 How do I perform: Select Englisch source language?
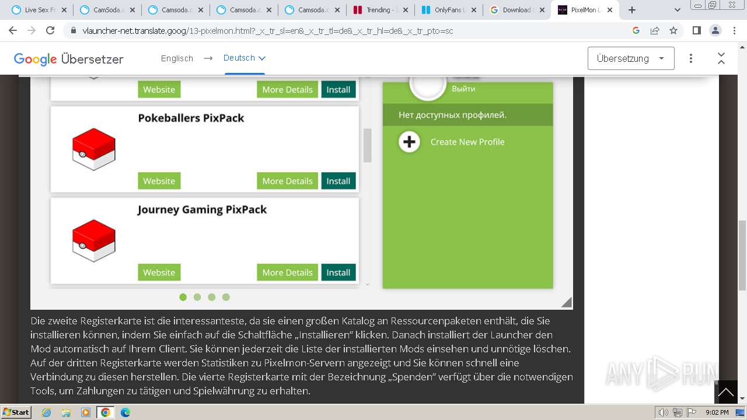(177, 58)
